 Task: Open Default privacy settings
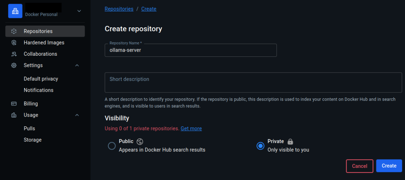pyautogui.click(x=41, y=79)
